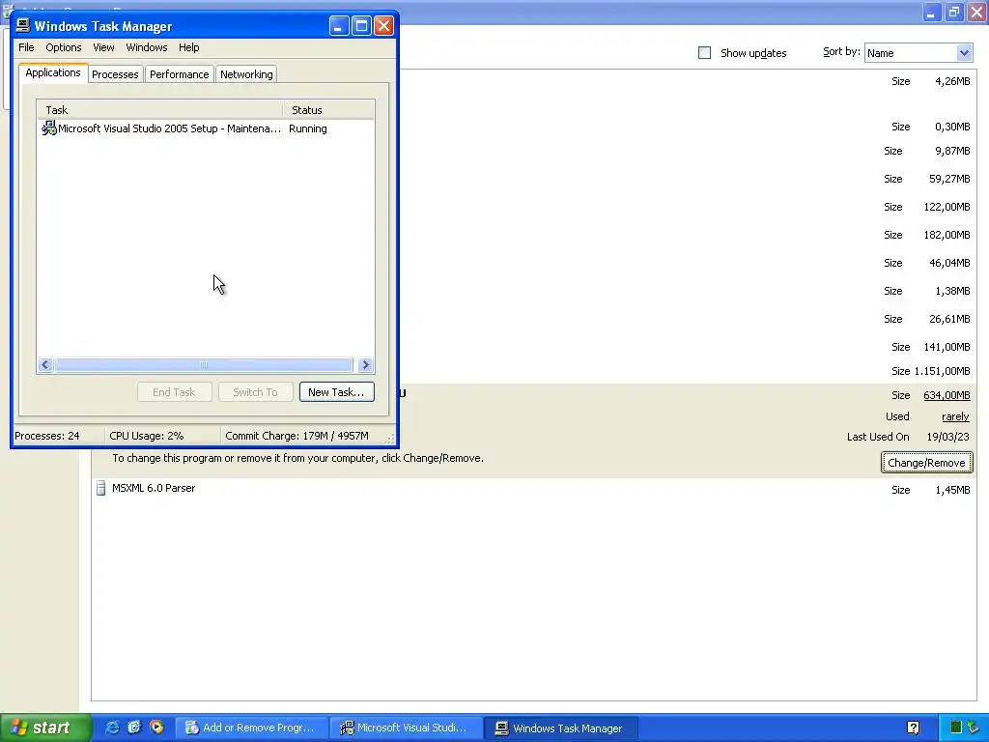Click the 'Processes: 24' status bar entry
The width and height of the screenshot is (989, 742).
47,436
